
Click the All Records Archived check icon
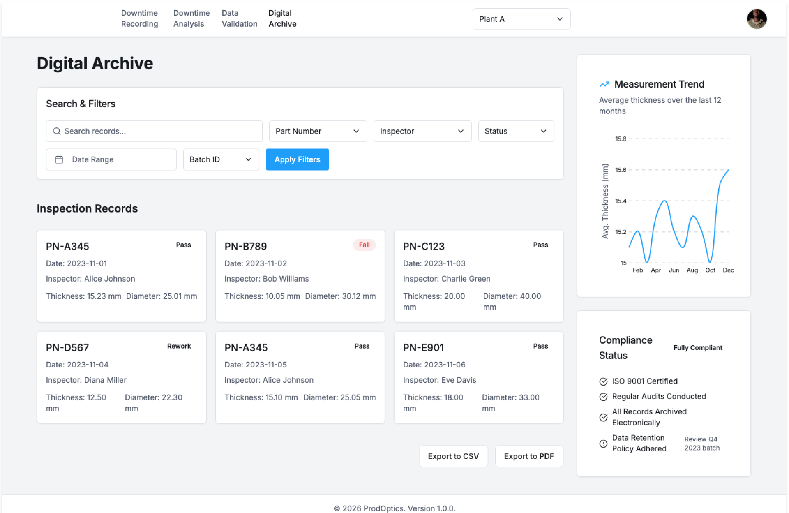(603, 418)
